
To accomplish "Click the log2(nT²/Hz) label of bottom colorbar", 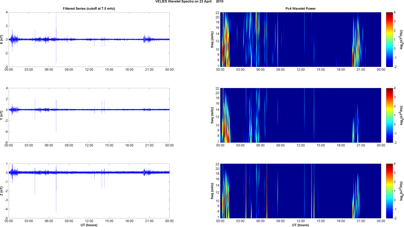I will coord(402,191).
